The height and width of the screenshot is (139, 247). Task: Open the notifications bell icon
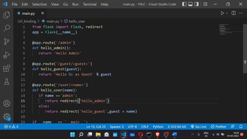tap(241, 127)
